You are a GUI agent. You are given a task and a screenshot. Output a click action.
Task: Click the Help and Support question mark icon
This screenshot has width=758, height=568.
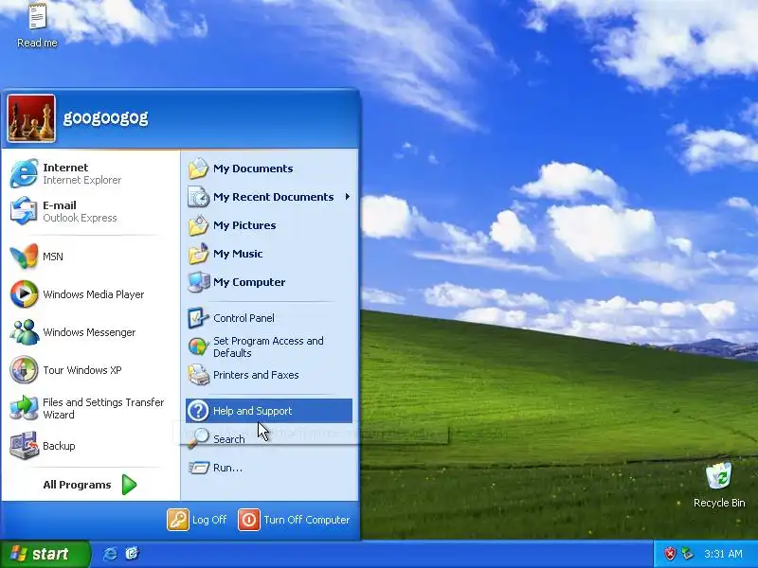(x=198, y=411)
